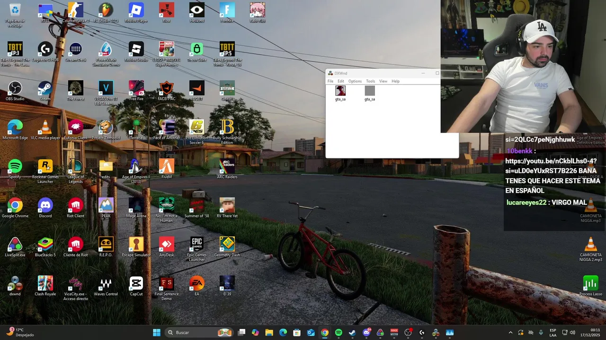The height and width of the screenshot is (340, 606).
Task: Select the Waves Central icon
Action: tap(106, 286)
